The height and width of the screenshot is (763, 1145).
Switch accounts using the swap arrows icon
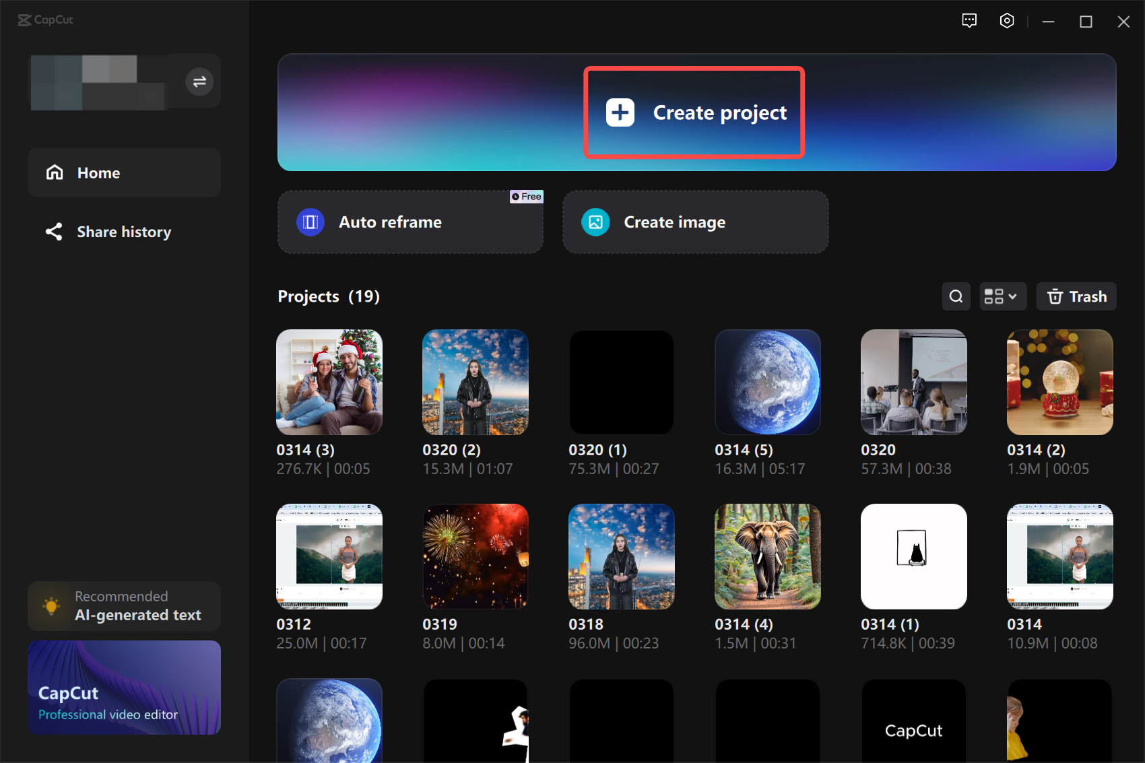point(199,81)
